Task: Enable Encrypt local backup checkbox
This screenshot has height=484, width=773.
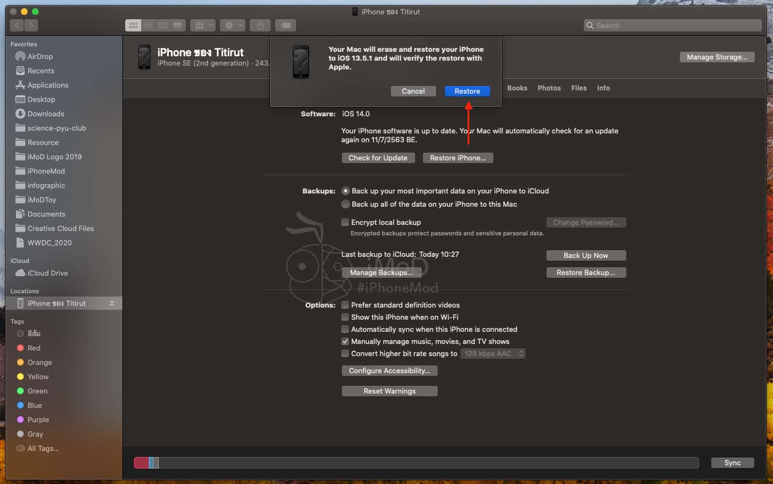Action: point(345,222)
